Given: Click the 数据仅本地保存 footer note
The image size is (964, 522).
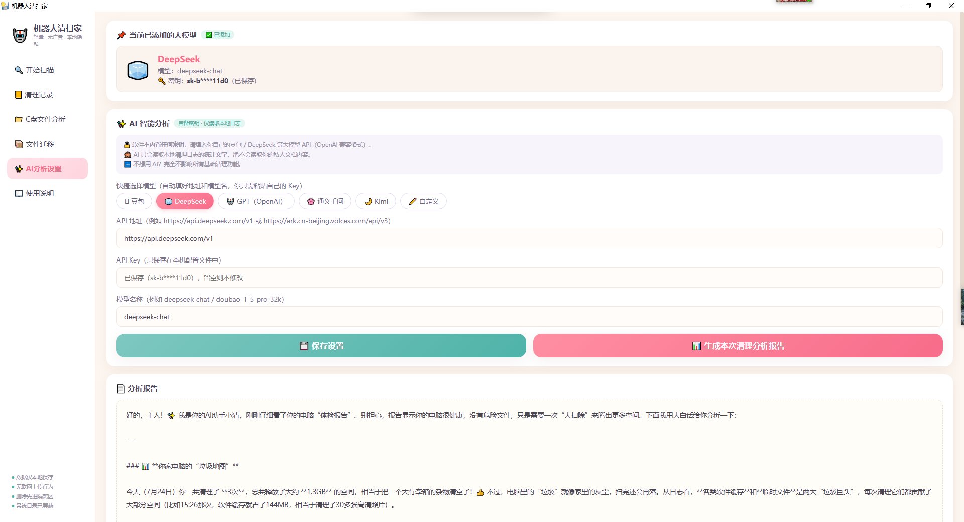Looking at the screenshot, I should pyautogui.click(x=34, y=477).
